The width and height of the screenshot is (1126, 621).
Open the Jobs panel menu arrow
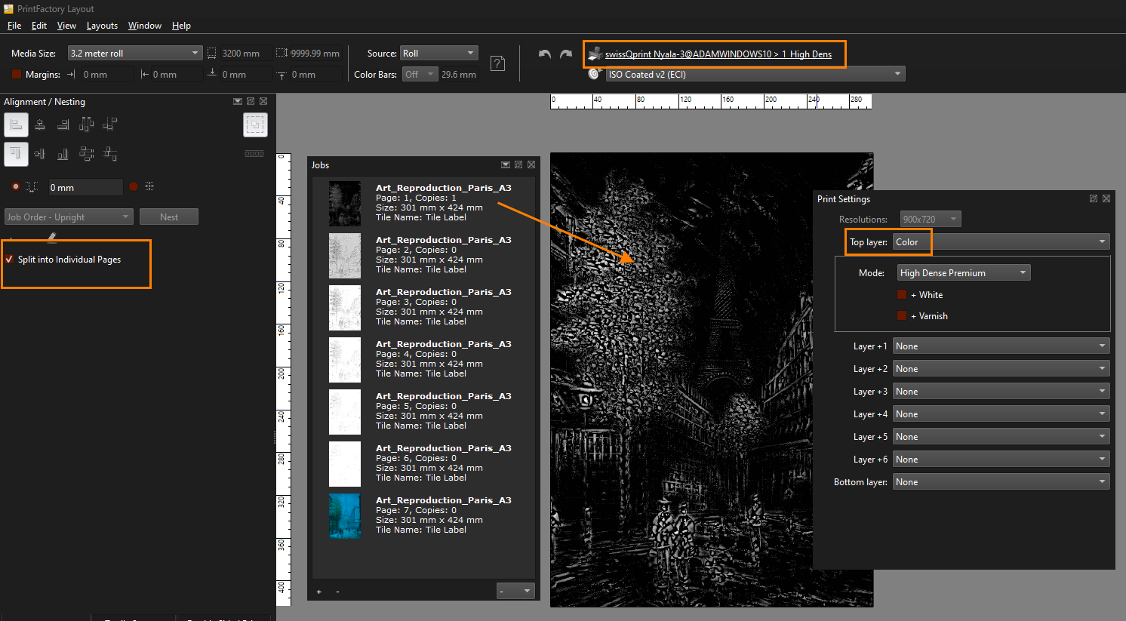506,164
